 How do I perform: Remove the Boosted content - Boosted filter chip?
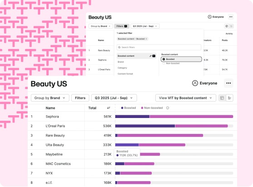coord(146,39)
